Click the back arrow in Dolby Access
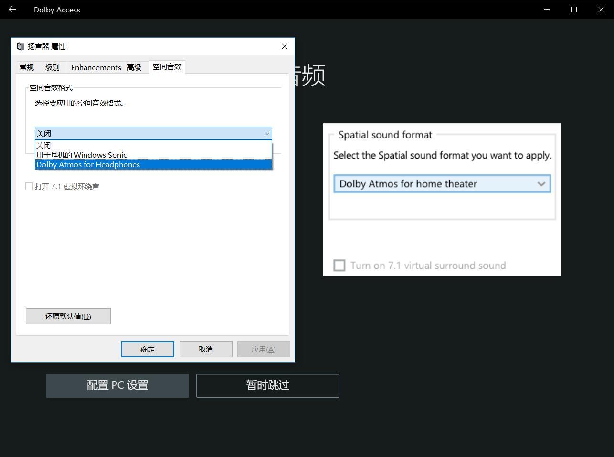The image size is (614, 457). pyautogui.click(x=12, y=10)
